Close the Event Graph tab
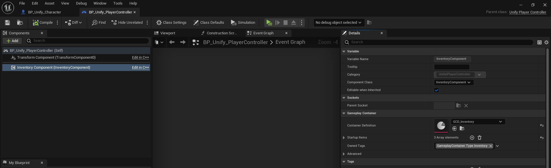This screenshot has height=168, width=551. [286, 33]
